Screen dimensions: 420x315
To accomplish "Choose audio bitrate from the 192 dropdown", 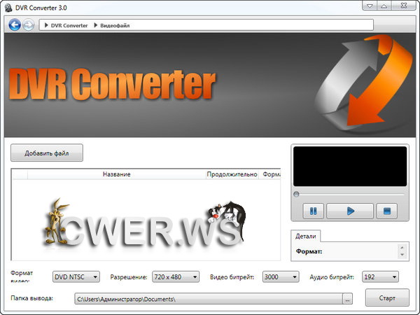I will click(380, 277).
